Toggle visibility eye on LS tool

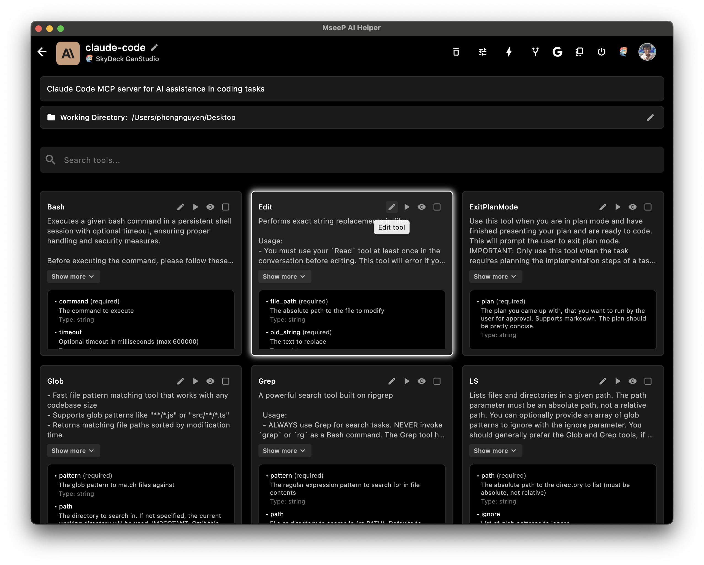[632, 381]
